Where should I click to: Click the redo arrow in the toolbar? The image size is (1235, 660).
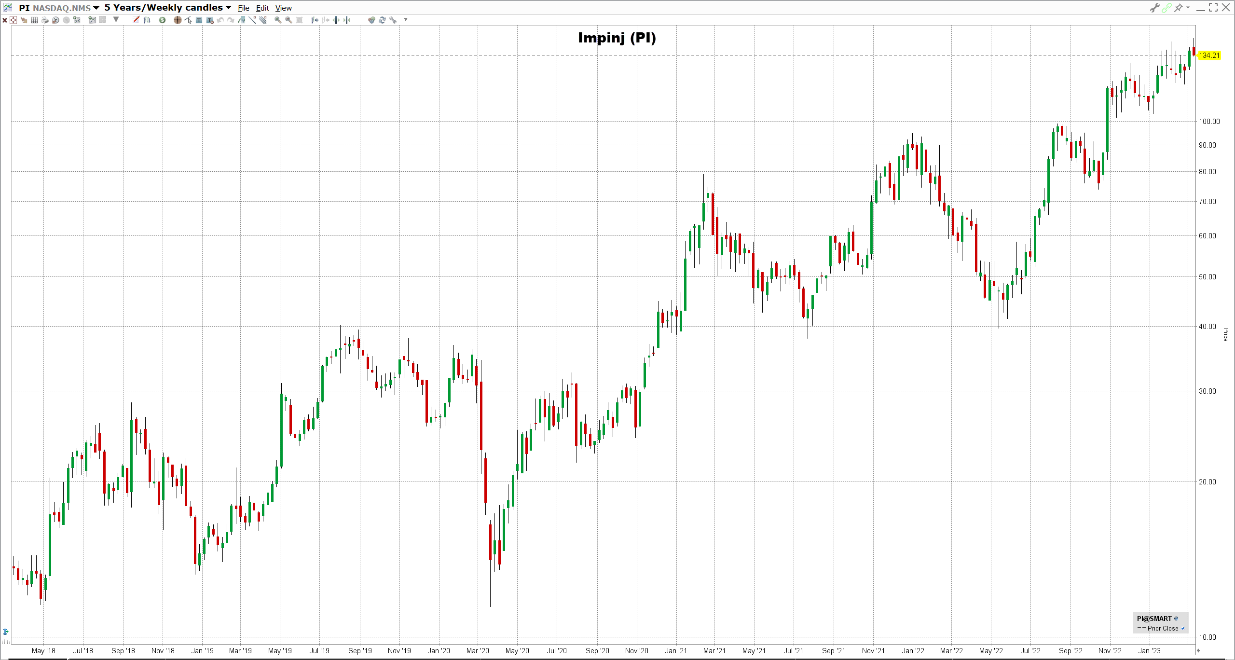click(231, 20)
